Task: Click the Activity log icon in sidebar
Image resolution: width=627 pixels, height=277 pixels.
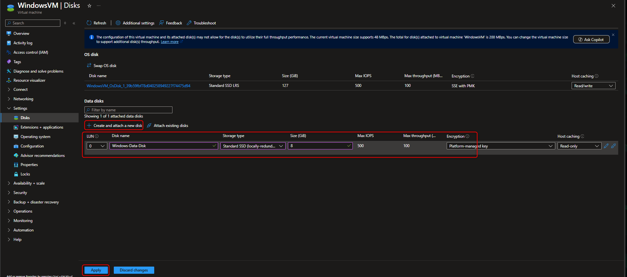Action: [x=9, y=43]
